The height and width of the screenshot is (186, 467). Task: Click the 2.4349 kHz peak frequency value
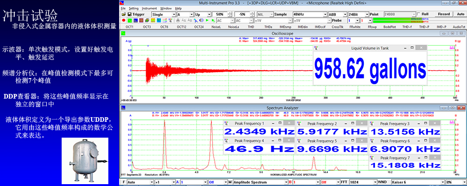click(259, 132)
